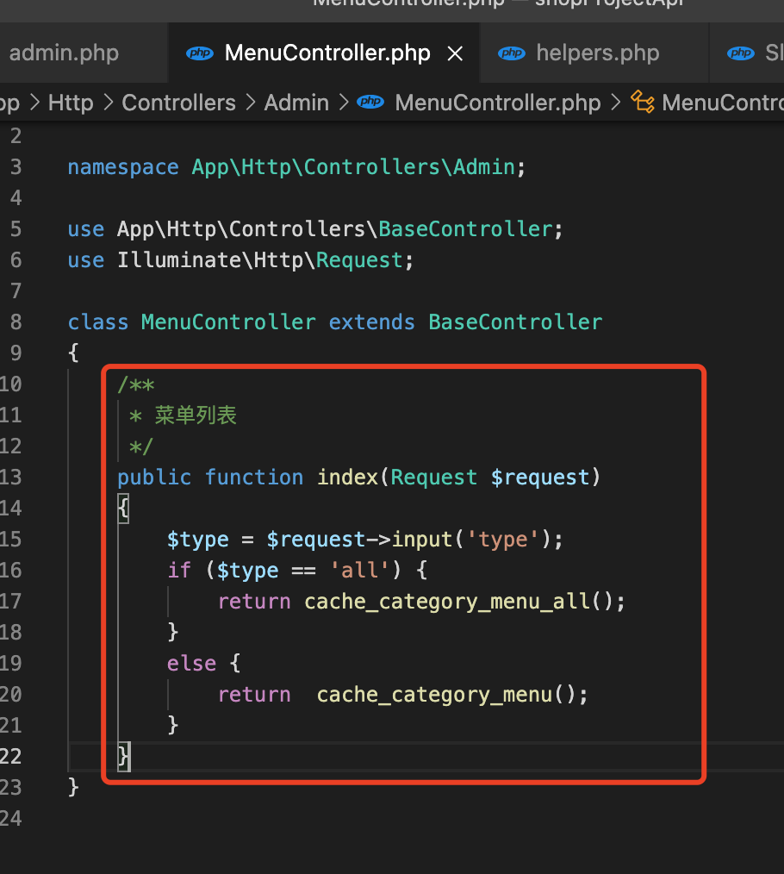Expand chevron after Controllers breadcrumb
The image size is (784, 874).
coord(250,103)
